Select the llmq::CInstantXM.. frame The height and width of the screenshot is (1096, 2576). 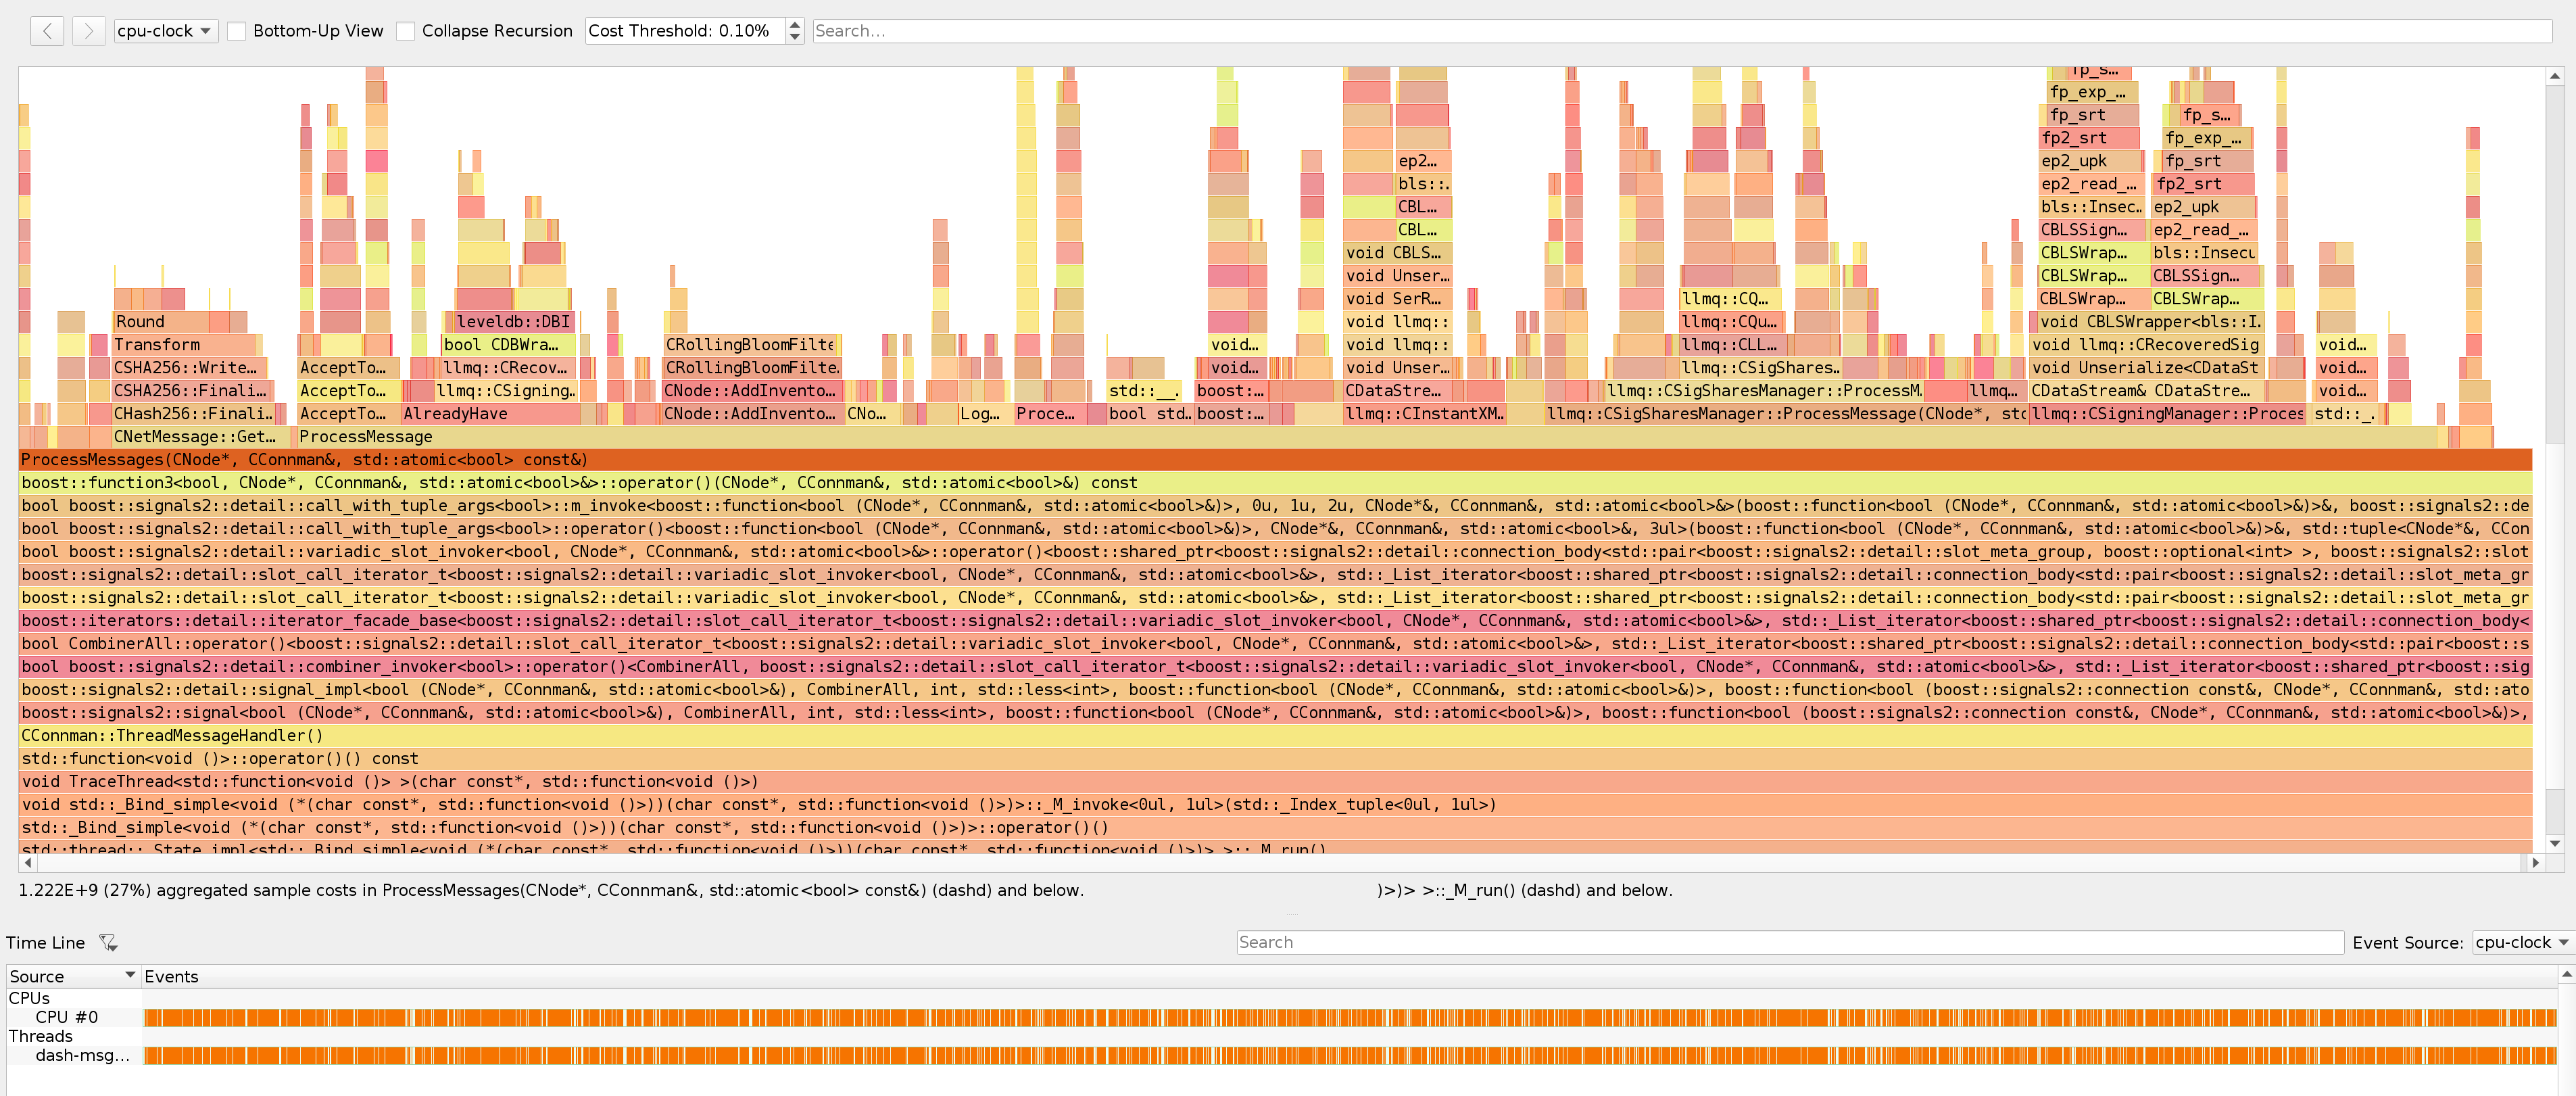click(1425, 414)
